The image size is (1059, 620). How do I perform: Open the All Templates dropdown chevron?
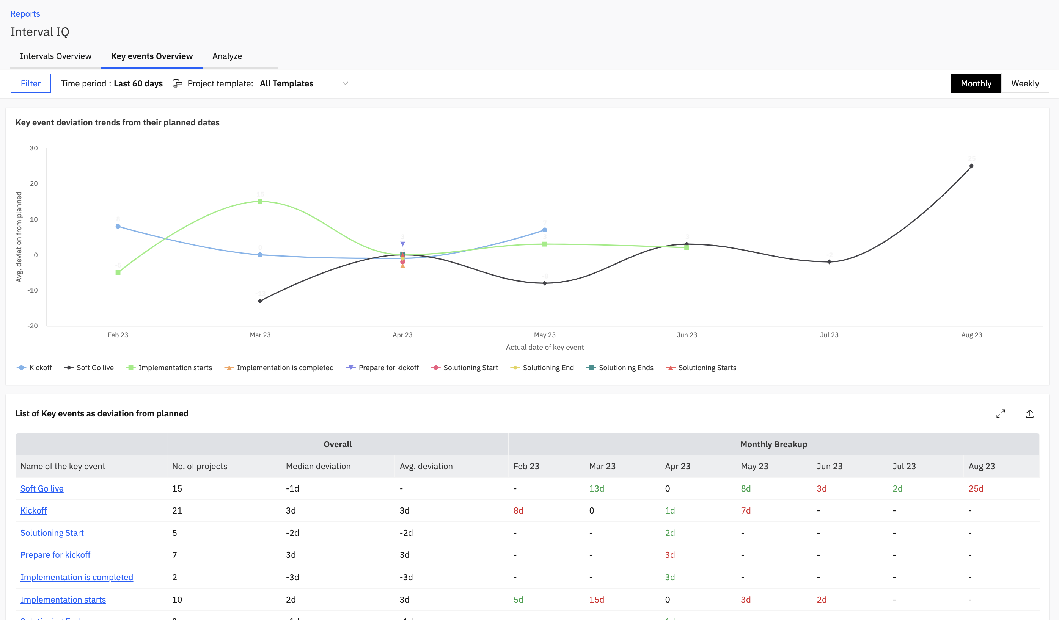[x=345, y=83]
